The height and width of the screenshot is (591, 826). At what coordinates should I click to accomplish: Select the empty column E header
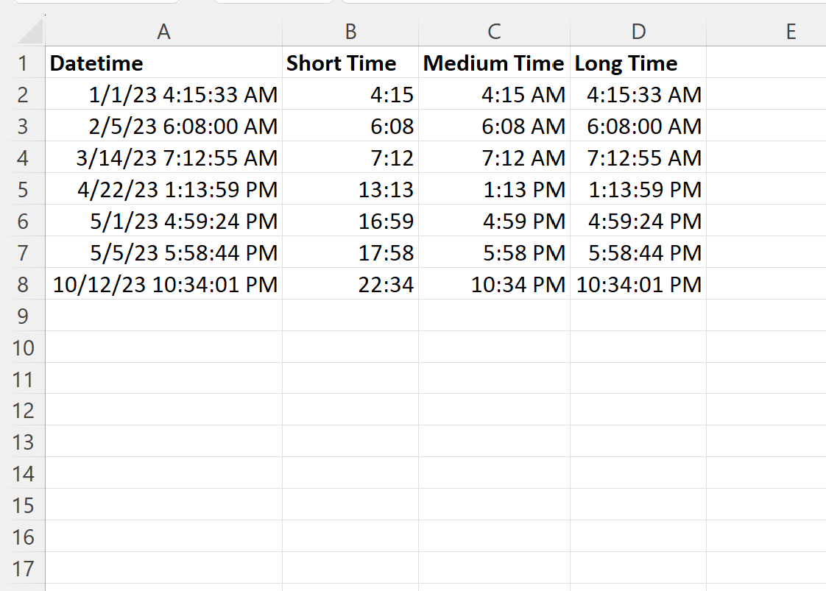pyautogui.click(x=791, y=32)
